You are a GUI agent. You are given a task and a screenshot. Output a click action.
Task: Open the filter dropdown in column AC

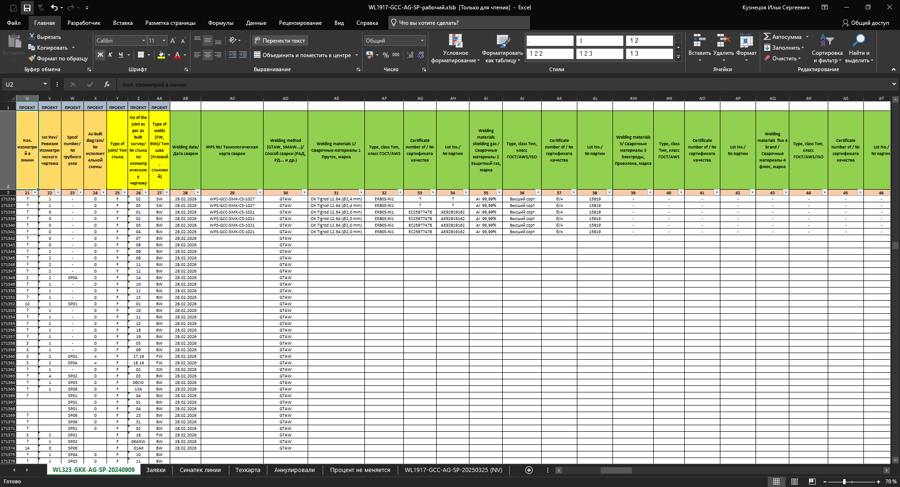tap(260, 192)
